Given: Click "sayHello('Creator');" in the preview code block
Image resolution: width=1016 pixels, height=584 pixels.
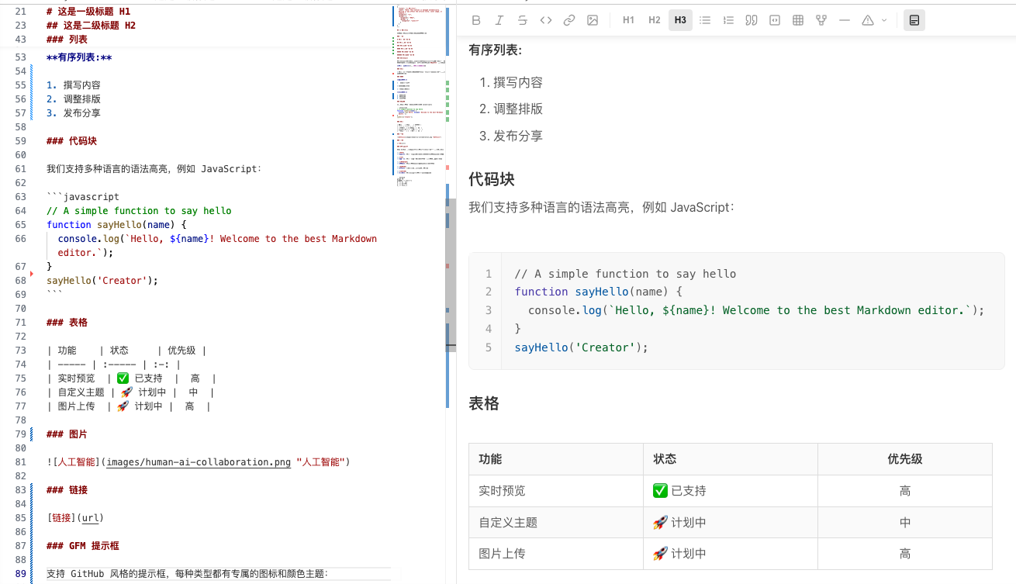Looking at the screenshot, I should click(x=581, y=347).
